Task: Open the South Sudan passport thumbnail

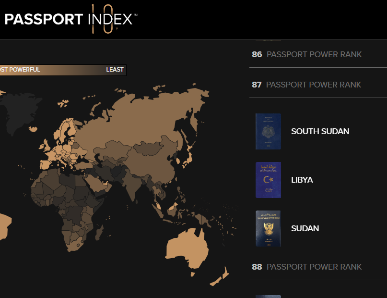Action: (x=268, y=131)
